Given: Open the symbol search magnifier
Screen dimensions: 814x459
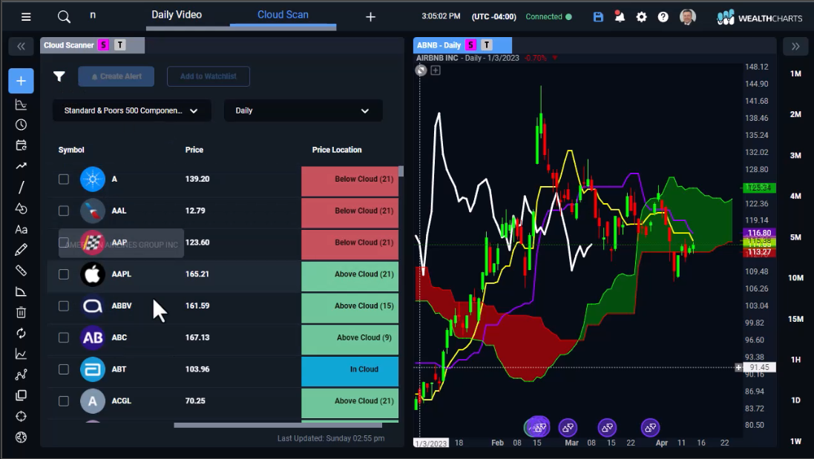Looking at the screenshot, I should pyautogui.click(x=64, y=17).
